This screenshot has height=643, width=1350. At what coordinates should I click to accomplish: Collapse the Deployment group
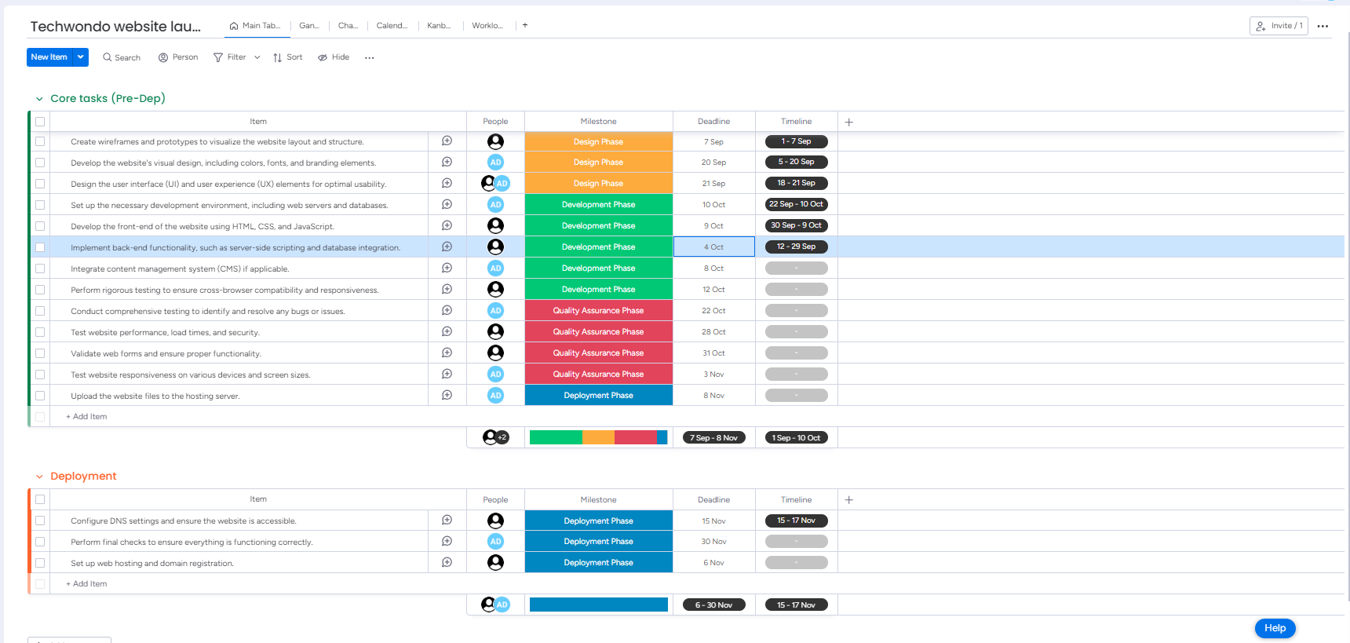click(x=39, y=477)
